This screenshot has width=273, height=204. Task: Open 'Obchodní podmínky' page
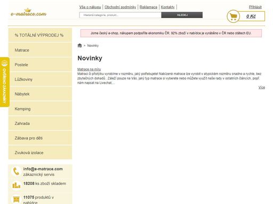[121, 7]
